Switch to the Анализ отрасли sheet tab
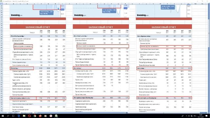Screen dimensions: 210x118 (13, 113)
